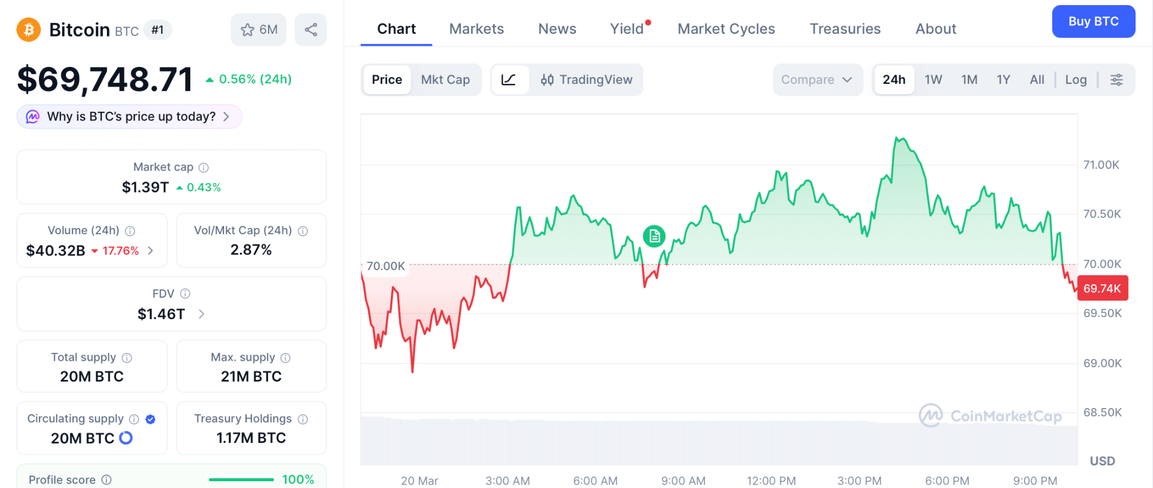Switch to the Markets tab
The height and width of the screenshot is (488, 1153).
point(476,29)
